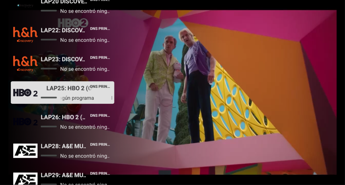
Task: Click 'No se encontró ning..' under LAP26
Action: (85, 127)
